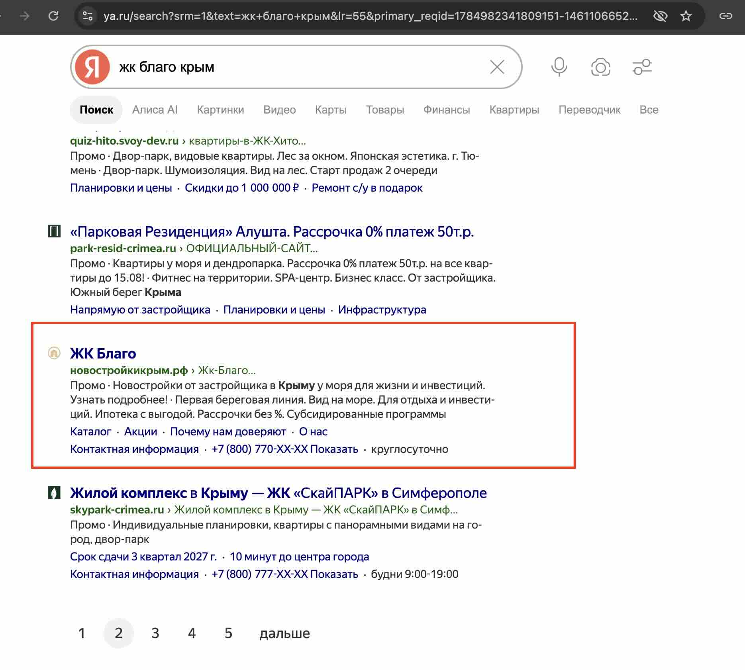
Task: Switch to the Картинки tab
Action: tap(220, 110)
